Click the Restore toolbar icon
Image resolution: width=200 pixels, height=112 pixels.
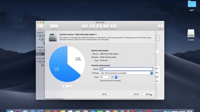(x=106, y=26)
